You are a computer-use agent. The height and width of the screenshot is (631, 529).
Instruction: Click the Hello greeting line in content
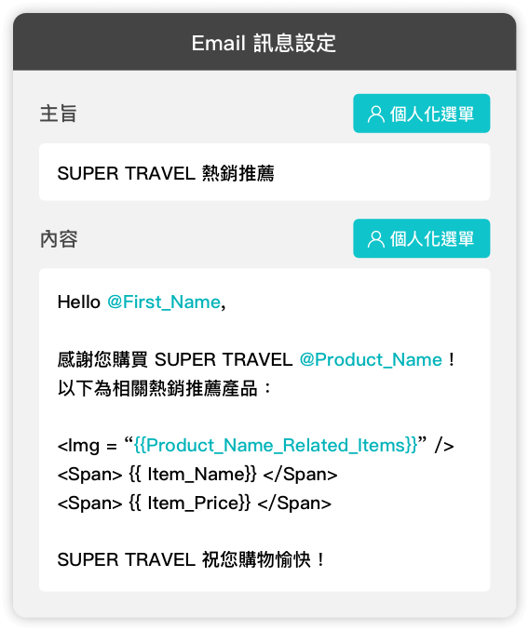pos(142,302)
